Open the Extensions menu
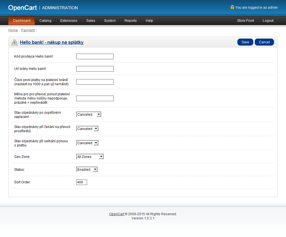Screen dimensions: 286x237 click(69, 21)
